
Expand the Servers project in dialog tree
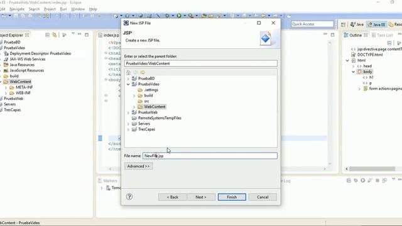point(128,124)
